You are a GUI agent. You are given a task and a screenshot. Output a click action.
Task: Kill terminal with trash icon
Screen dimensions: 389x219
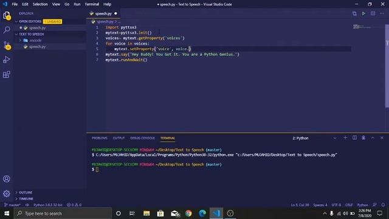tap(363, 138)
